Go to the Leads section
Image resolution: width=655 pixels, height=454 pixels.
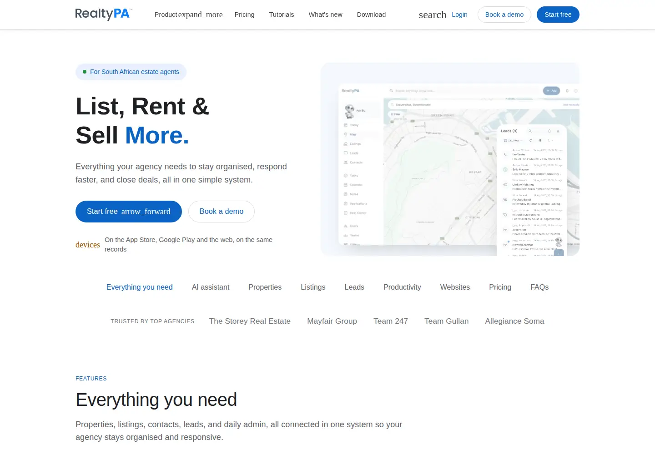tap(354, 287)
